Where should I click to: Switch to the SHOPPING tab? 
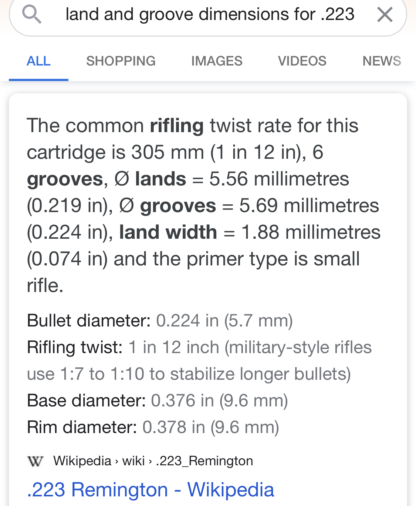[121, 61]
